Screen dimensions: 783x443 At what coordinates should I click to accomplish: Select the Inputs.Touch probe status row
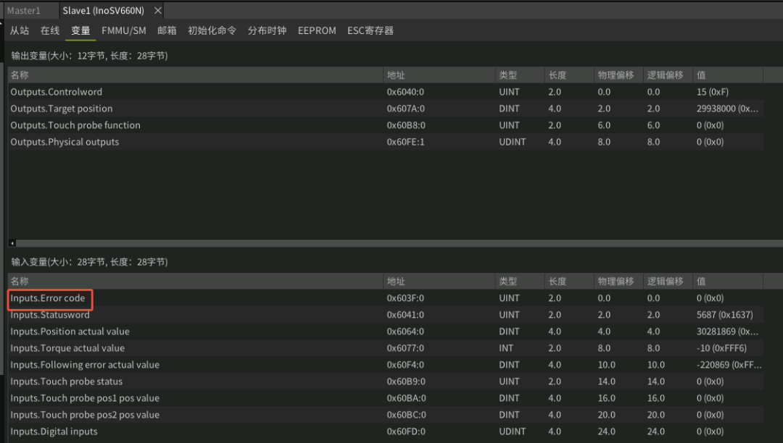click(x=386, y=381)
